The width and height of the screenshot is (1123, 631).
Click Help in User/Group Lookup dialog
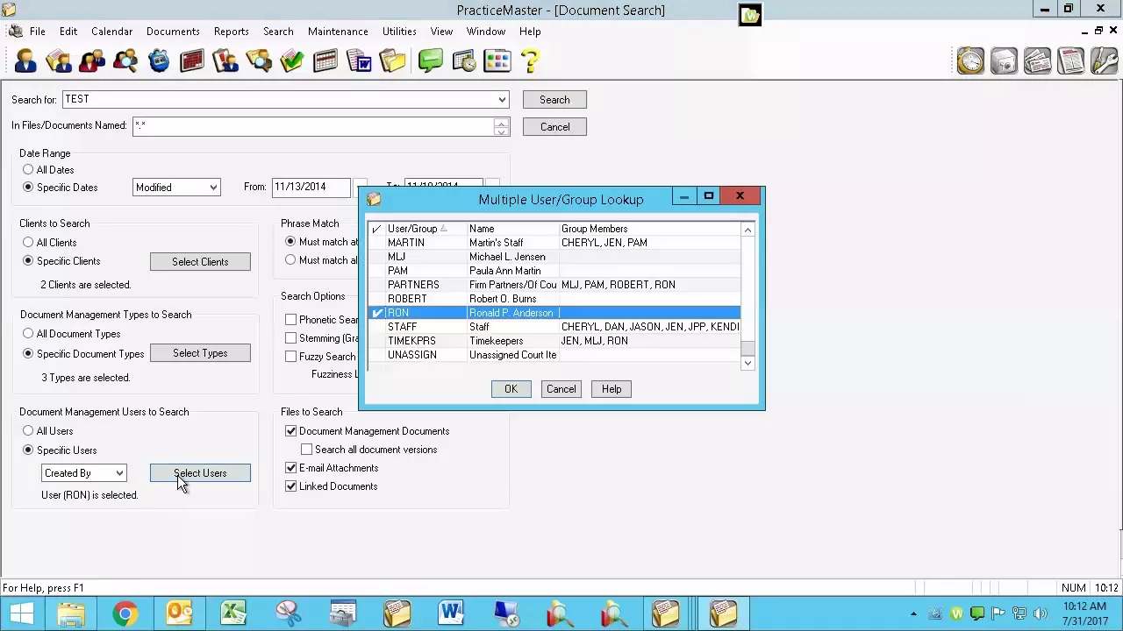612,389
